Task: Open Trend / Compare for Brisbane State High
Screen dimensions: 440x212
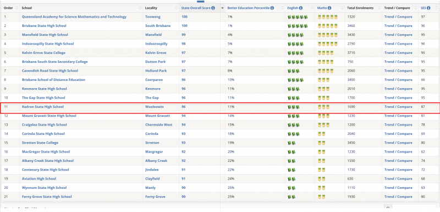Action: click(x=398, y=26)
